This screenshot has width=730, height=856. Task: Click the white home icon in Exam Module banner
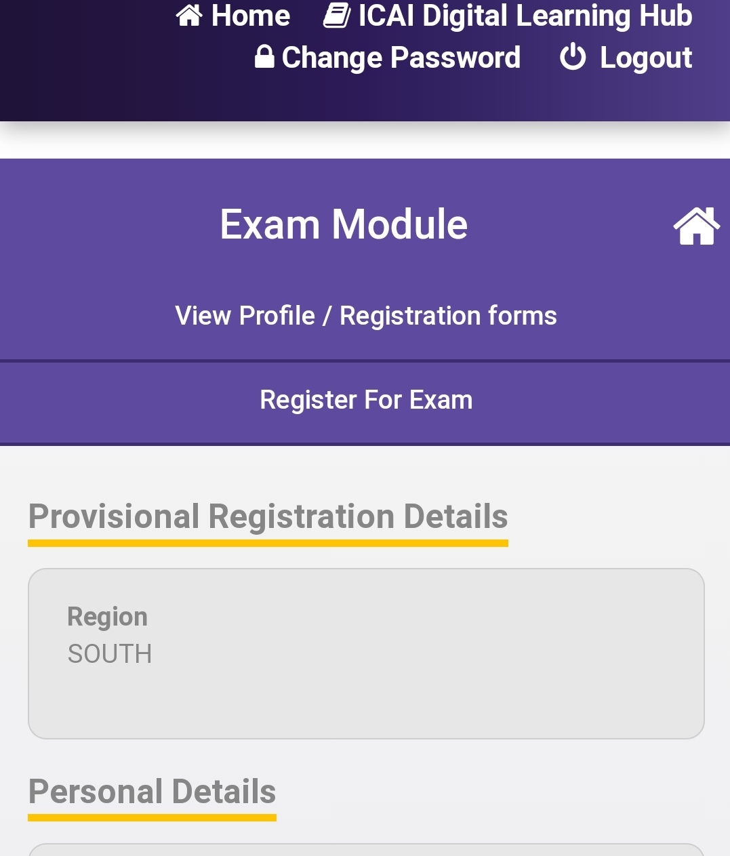696,226
